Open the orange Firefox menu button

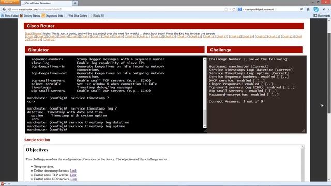[9, 2]
